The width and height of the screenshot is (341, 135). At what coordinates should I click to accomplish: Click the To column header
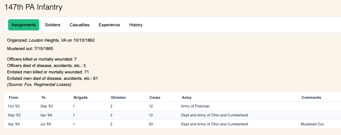pyautogui.click(x=43, y=97)
